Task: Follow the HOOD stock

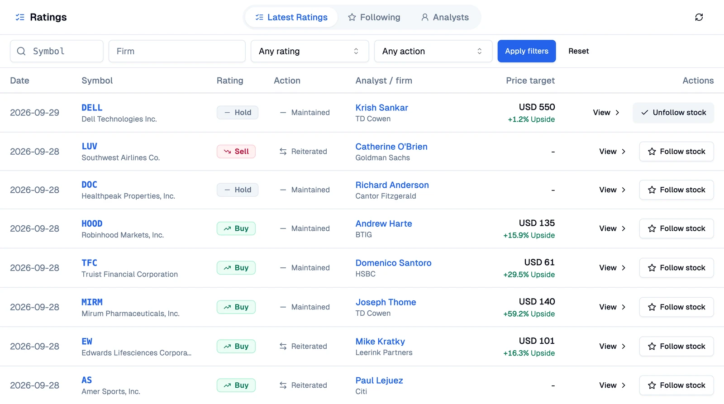Action: [x=676, y=228]
